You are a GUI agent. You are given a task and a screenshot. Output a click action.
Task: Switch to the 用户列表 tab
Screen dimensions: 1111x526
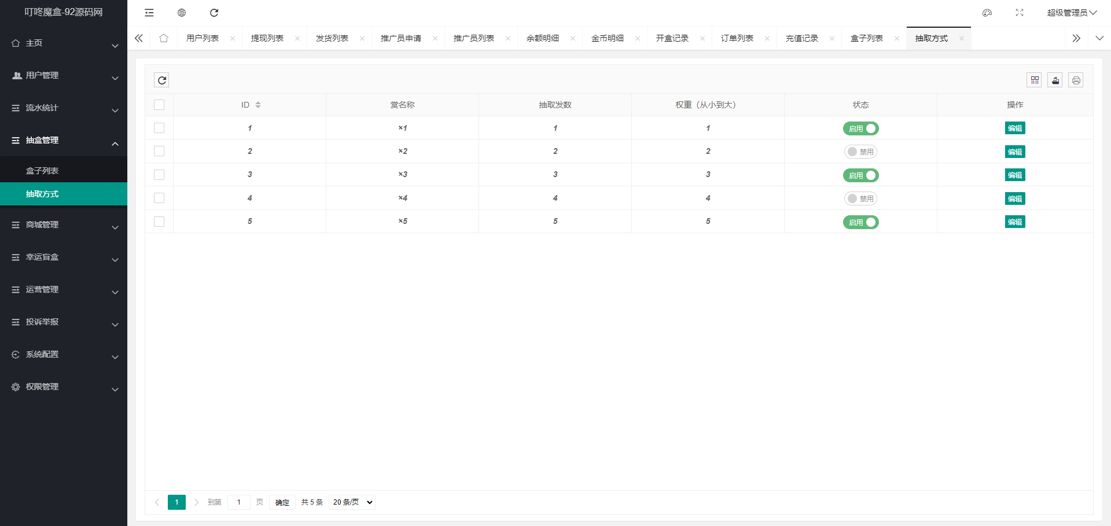[x=203, y=38]
